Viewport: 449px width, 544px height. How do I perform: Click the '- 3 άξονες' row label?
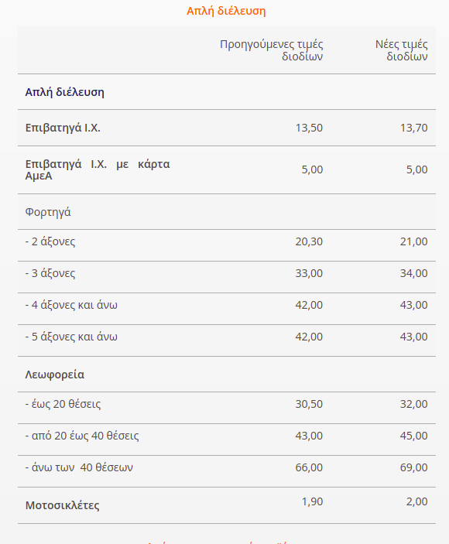click(50, 273)
